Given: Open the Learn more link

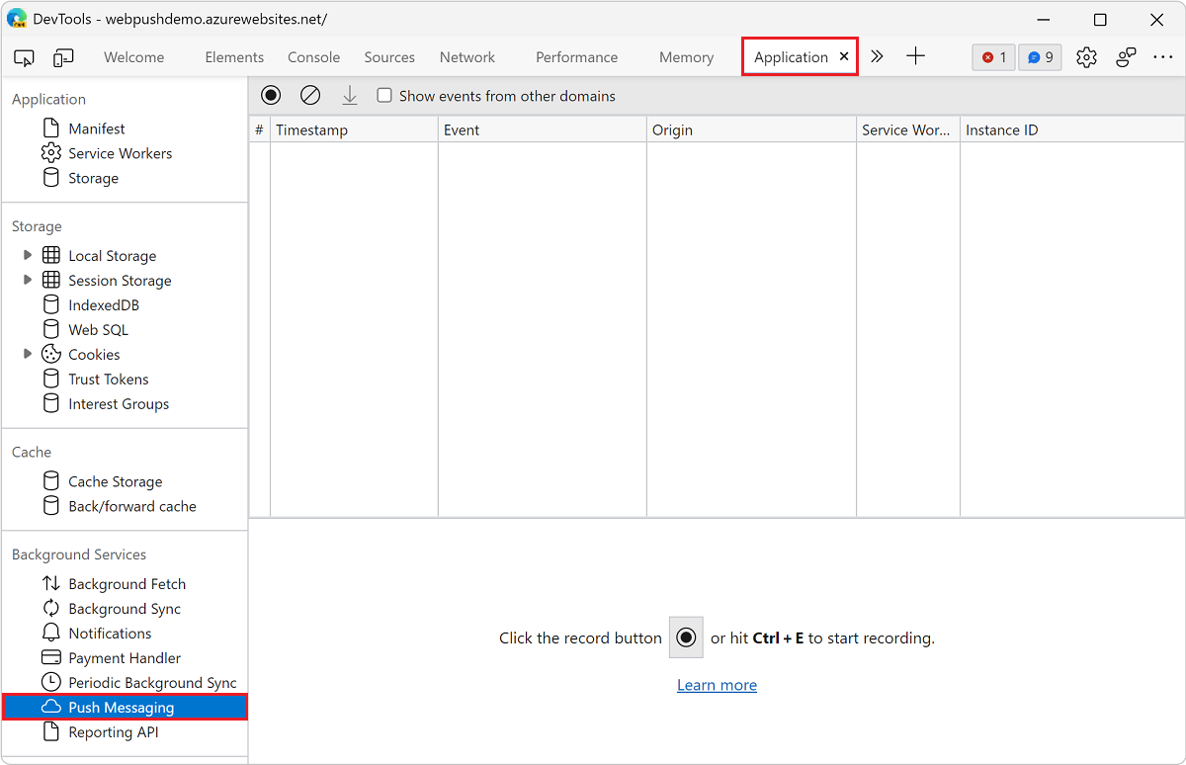Looking at the screenshot, I should (717, 684).
